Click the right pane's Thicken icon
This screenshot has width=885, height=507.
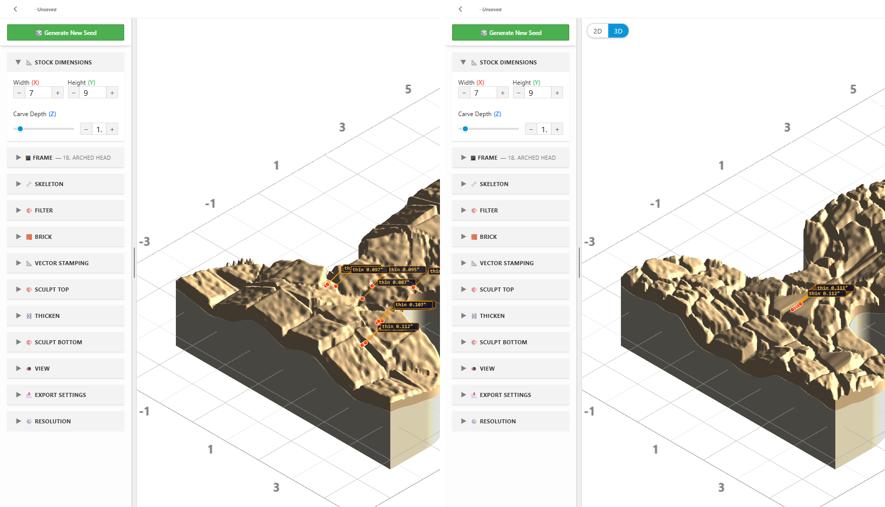click(x=474, y=316)
